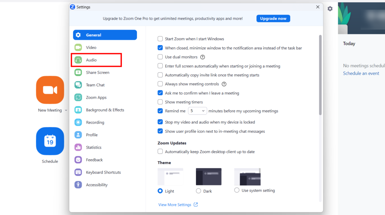Enable Use dual monitors checkbox
Image resolution: width=385 pixels, height=215 pixels.
click(x=160, y=57)
